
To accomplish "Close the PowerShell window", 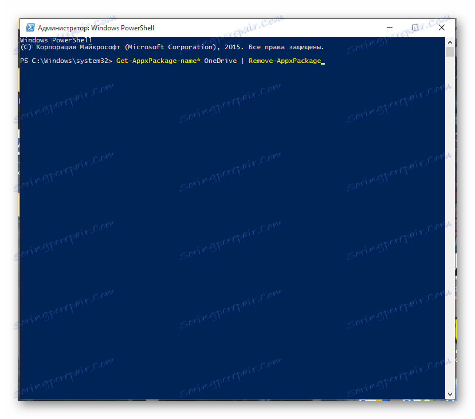I will click(x=441, y=27).
